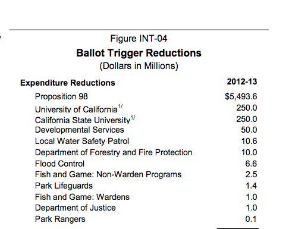Click Fish and Game: Non-Warden Programs
Image resolution: width=289 pixels, height=229 pixels.
(108, 174)
